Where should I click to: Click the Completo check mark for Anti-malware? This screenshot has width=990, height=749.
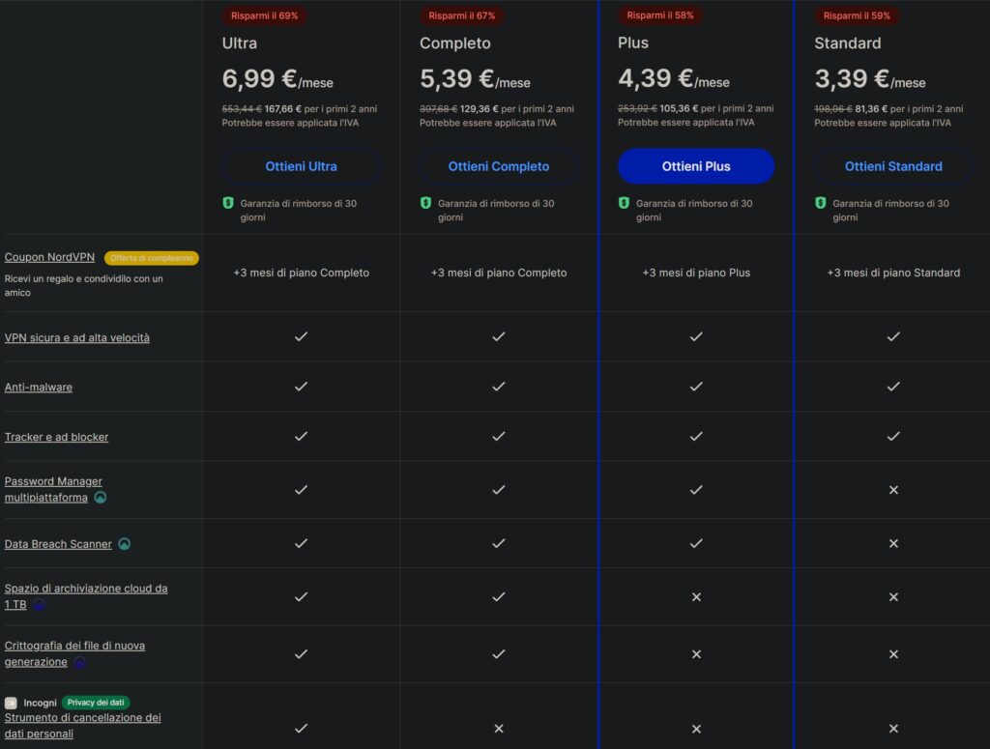[x=499, y=387]
